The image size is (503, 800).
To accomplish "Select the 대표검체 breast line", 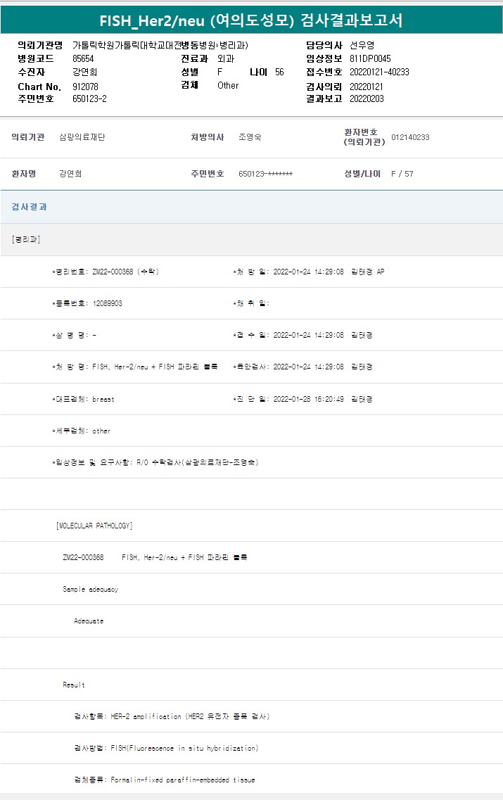I will click(84, 399).
